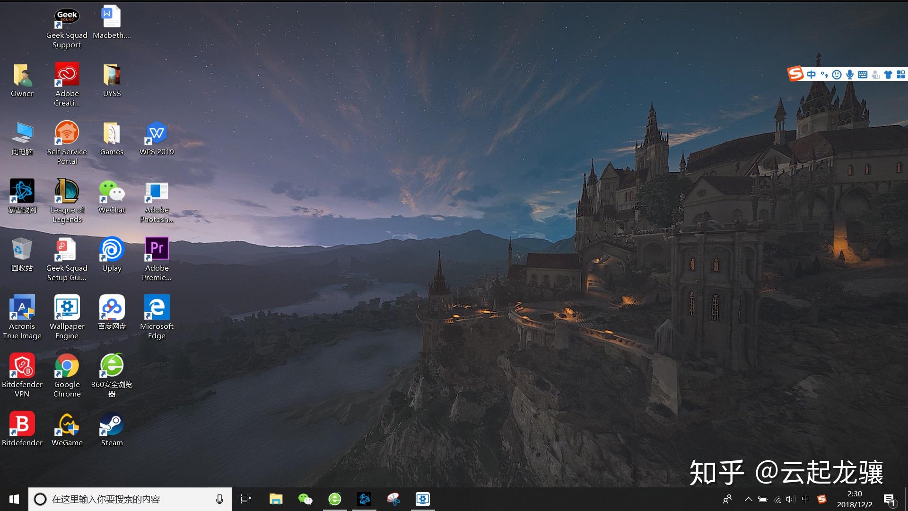The image size is (908, 511).
Task: Open the pinwheel app in taskbar
Action: (x=393, y=499)
